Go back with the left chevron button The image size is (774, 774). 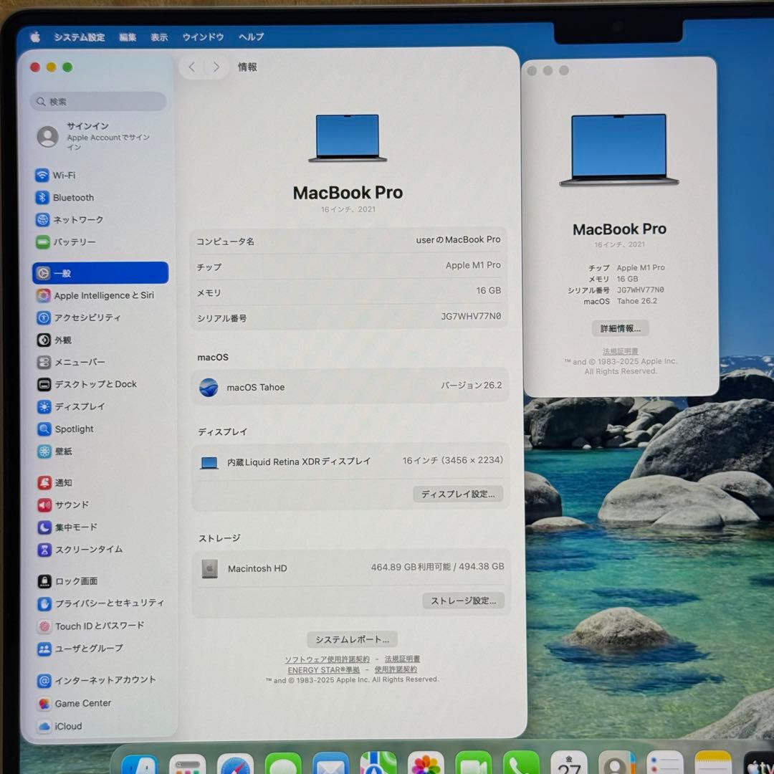pyautogui.click(x=192, y=67)
